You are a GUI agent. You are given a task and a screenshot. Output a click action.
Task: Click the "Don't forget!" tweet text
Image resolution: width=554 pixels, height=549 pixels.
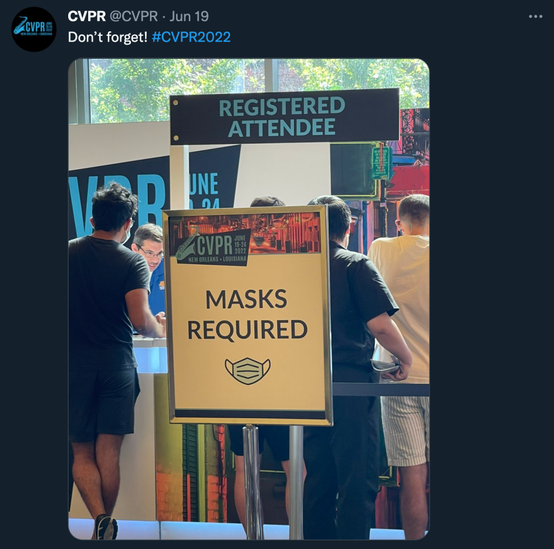click(107, 37)
